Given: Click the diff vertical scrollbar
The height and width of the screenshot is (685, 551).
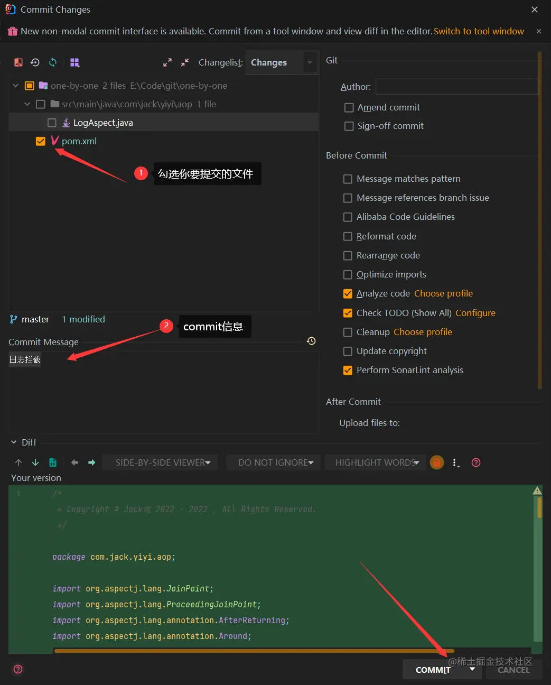Looking at the screenshot, I should (x=539, y=507).
